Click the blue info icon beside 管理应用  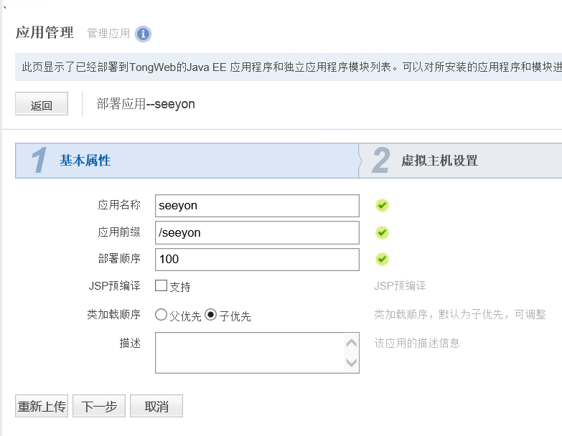pos(143,34)
